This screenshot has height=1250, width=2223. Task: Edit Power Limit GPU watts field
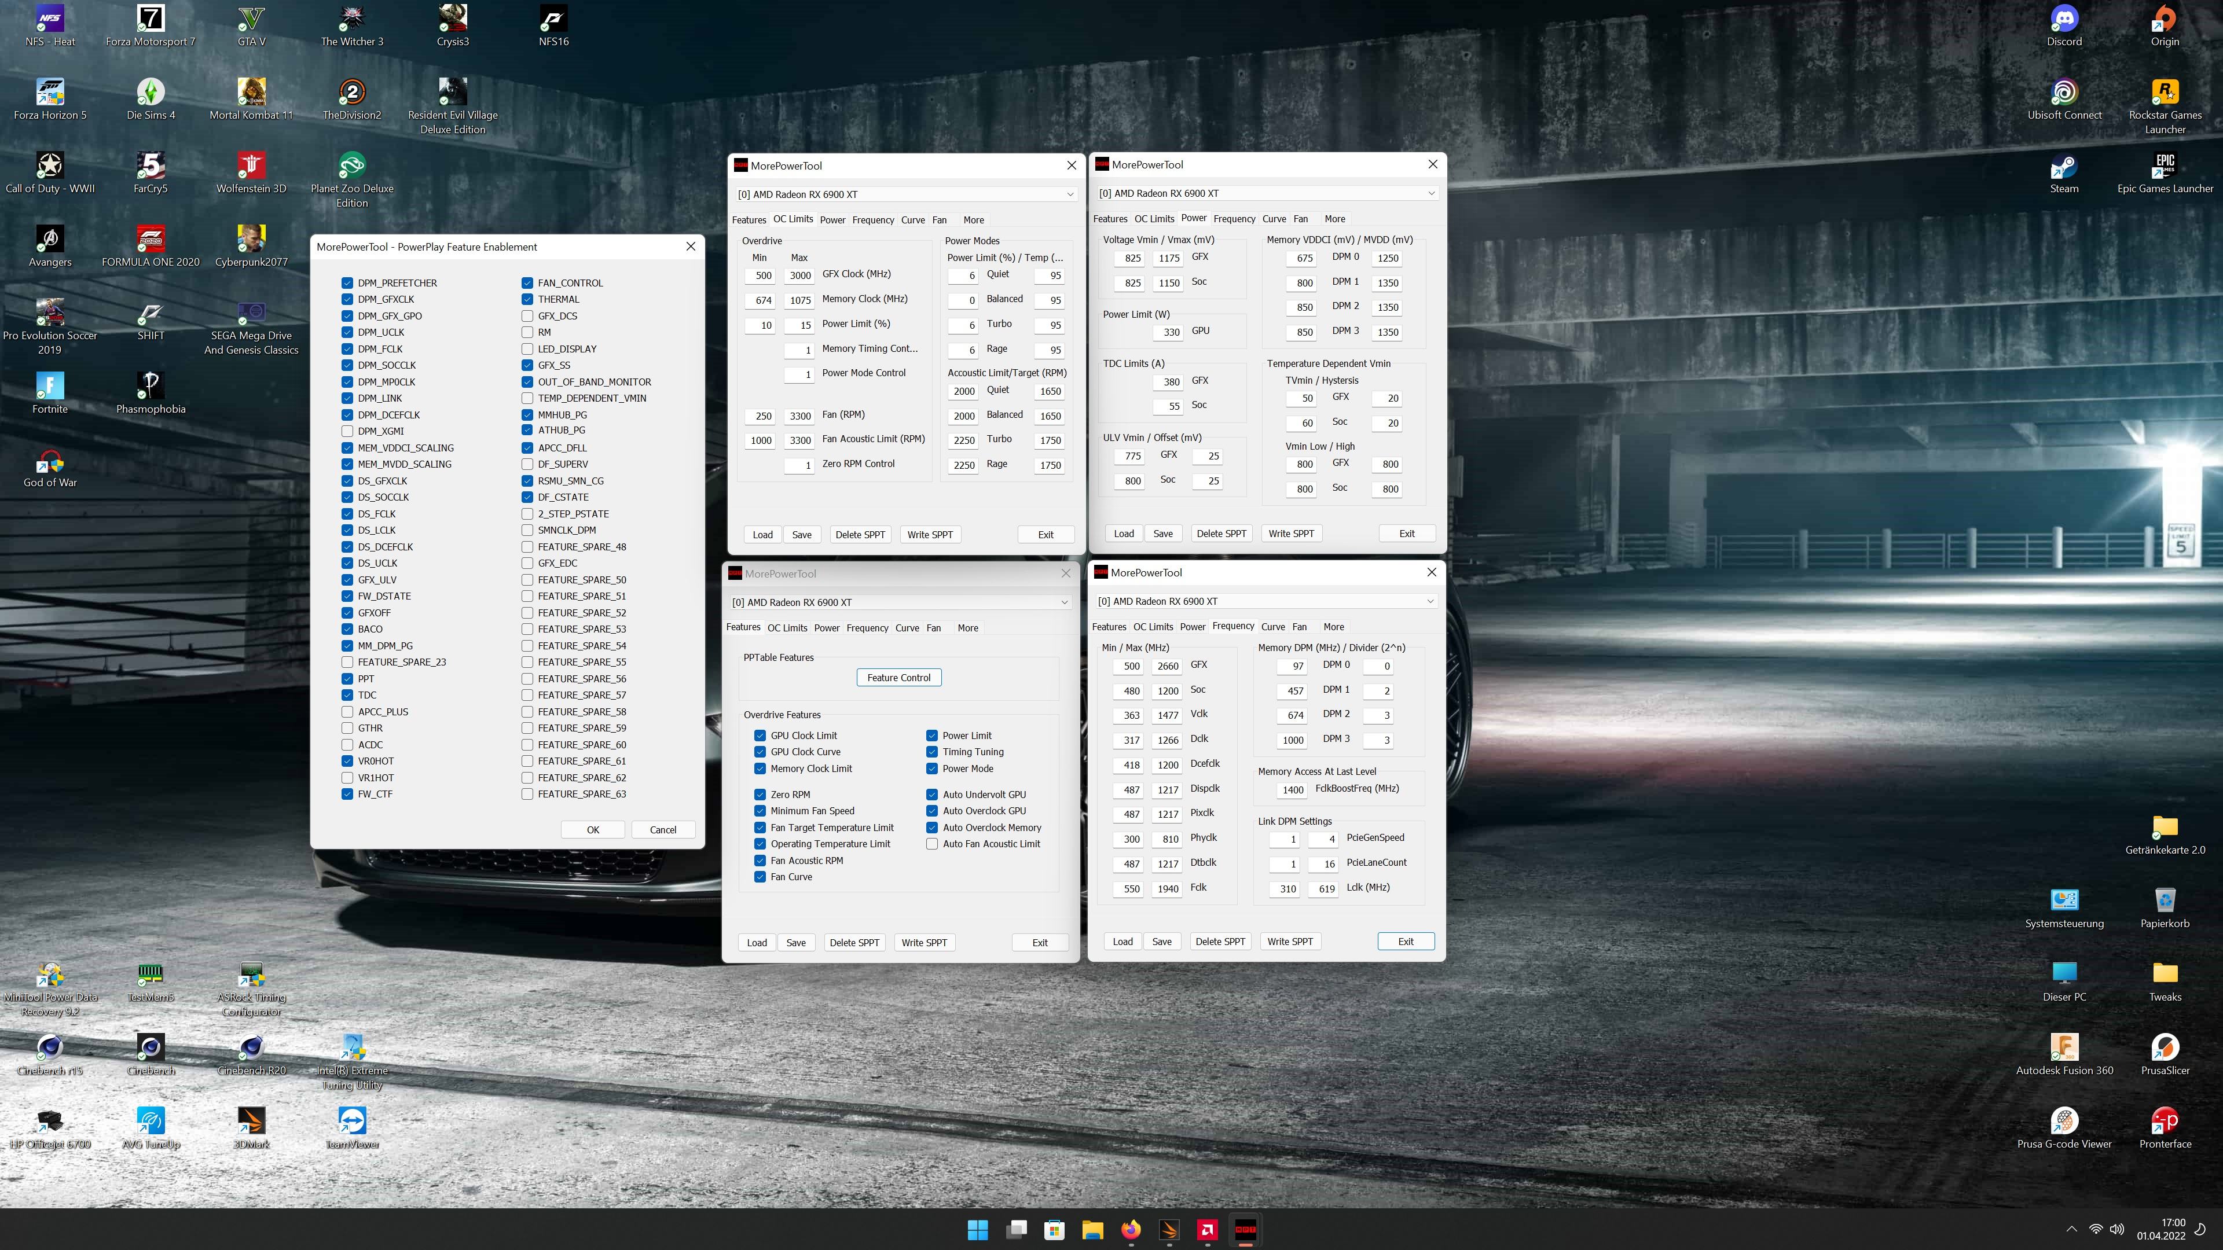pyautogui.click(x=1168, y=332)
